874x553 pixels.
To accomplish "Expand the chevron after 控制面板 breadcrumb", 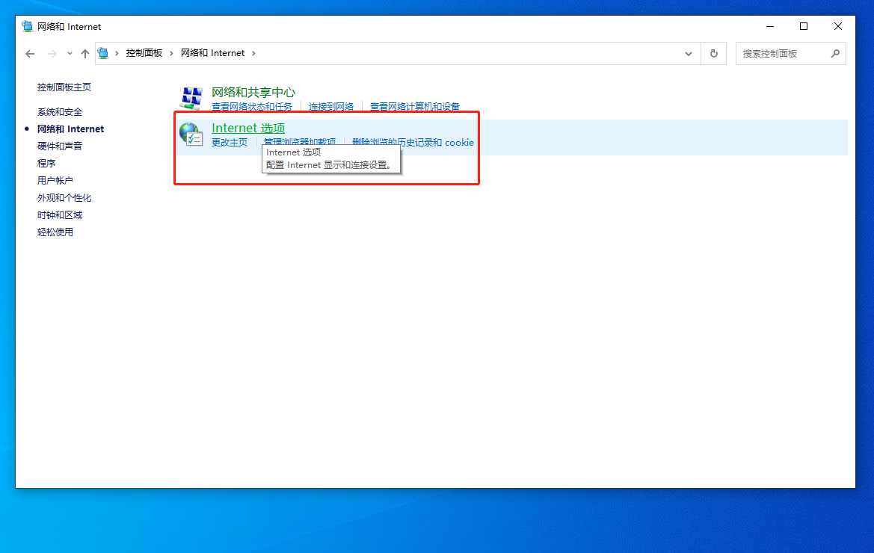I will tap(172, 54).
